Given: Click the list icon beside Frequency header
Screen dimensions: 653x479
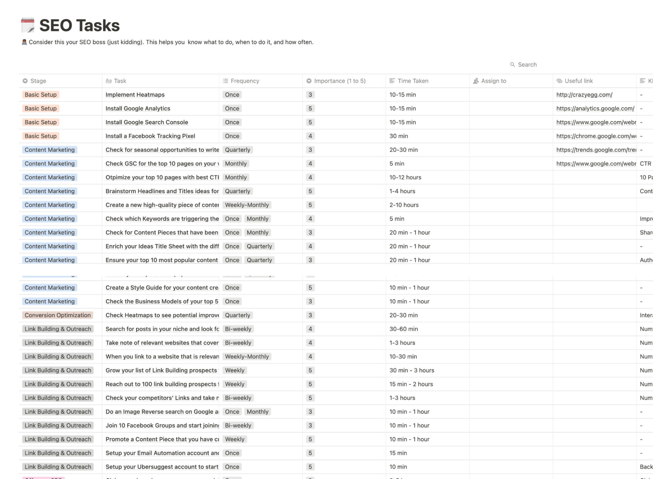Looking at the screenshot, I should click(x=225, y=81).
